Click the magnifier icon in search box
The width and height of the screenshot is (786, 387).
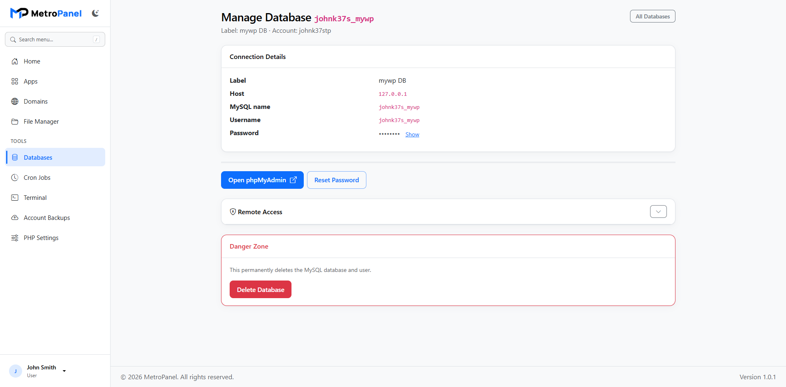[13, 40]
